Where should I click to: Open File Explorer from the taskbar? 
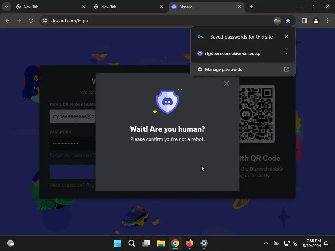pos(161,243)
